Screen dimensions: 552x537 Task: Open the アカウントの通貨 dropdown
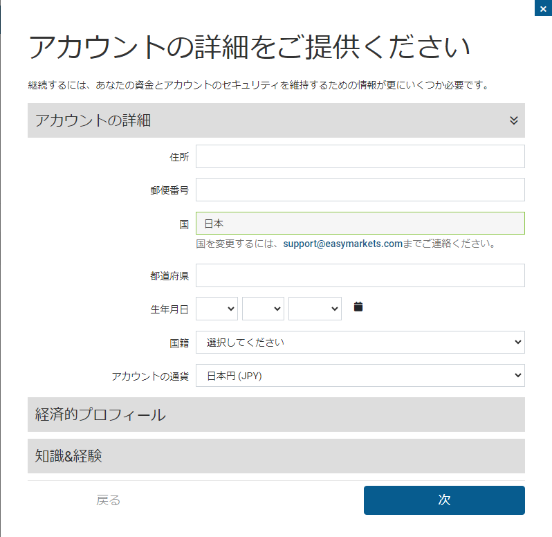360,376
